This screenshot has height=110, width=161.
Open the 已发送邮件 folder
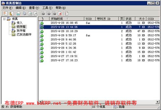[24, 34]
